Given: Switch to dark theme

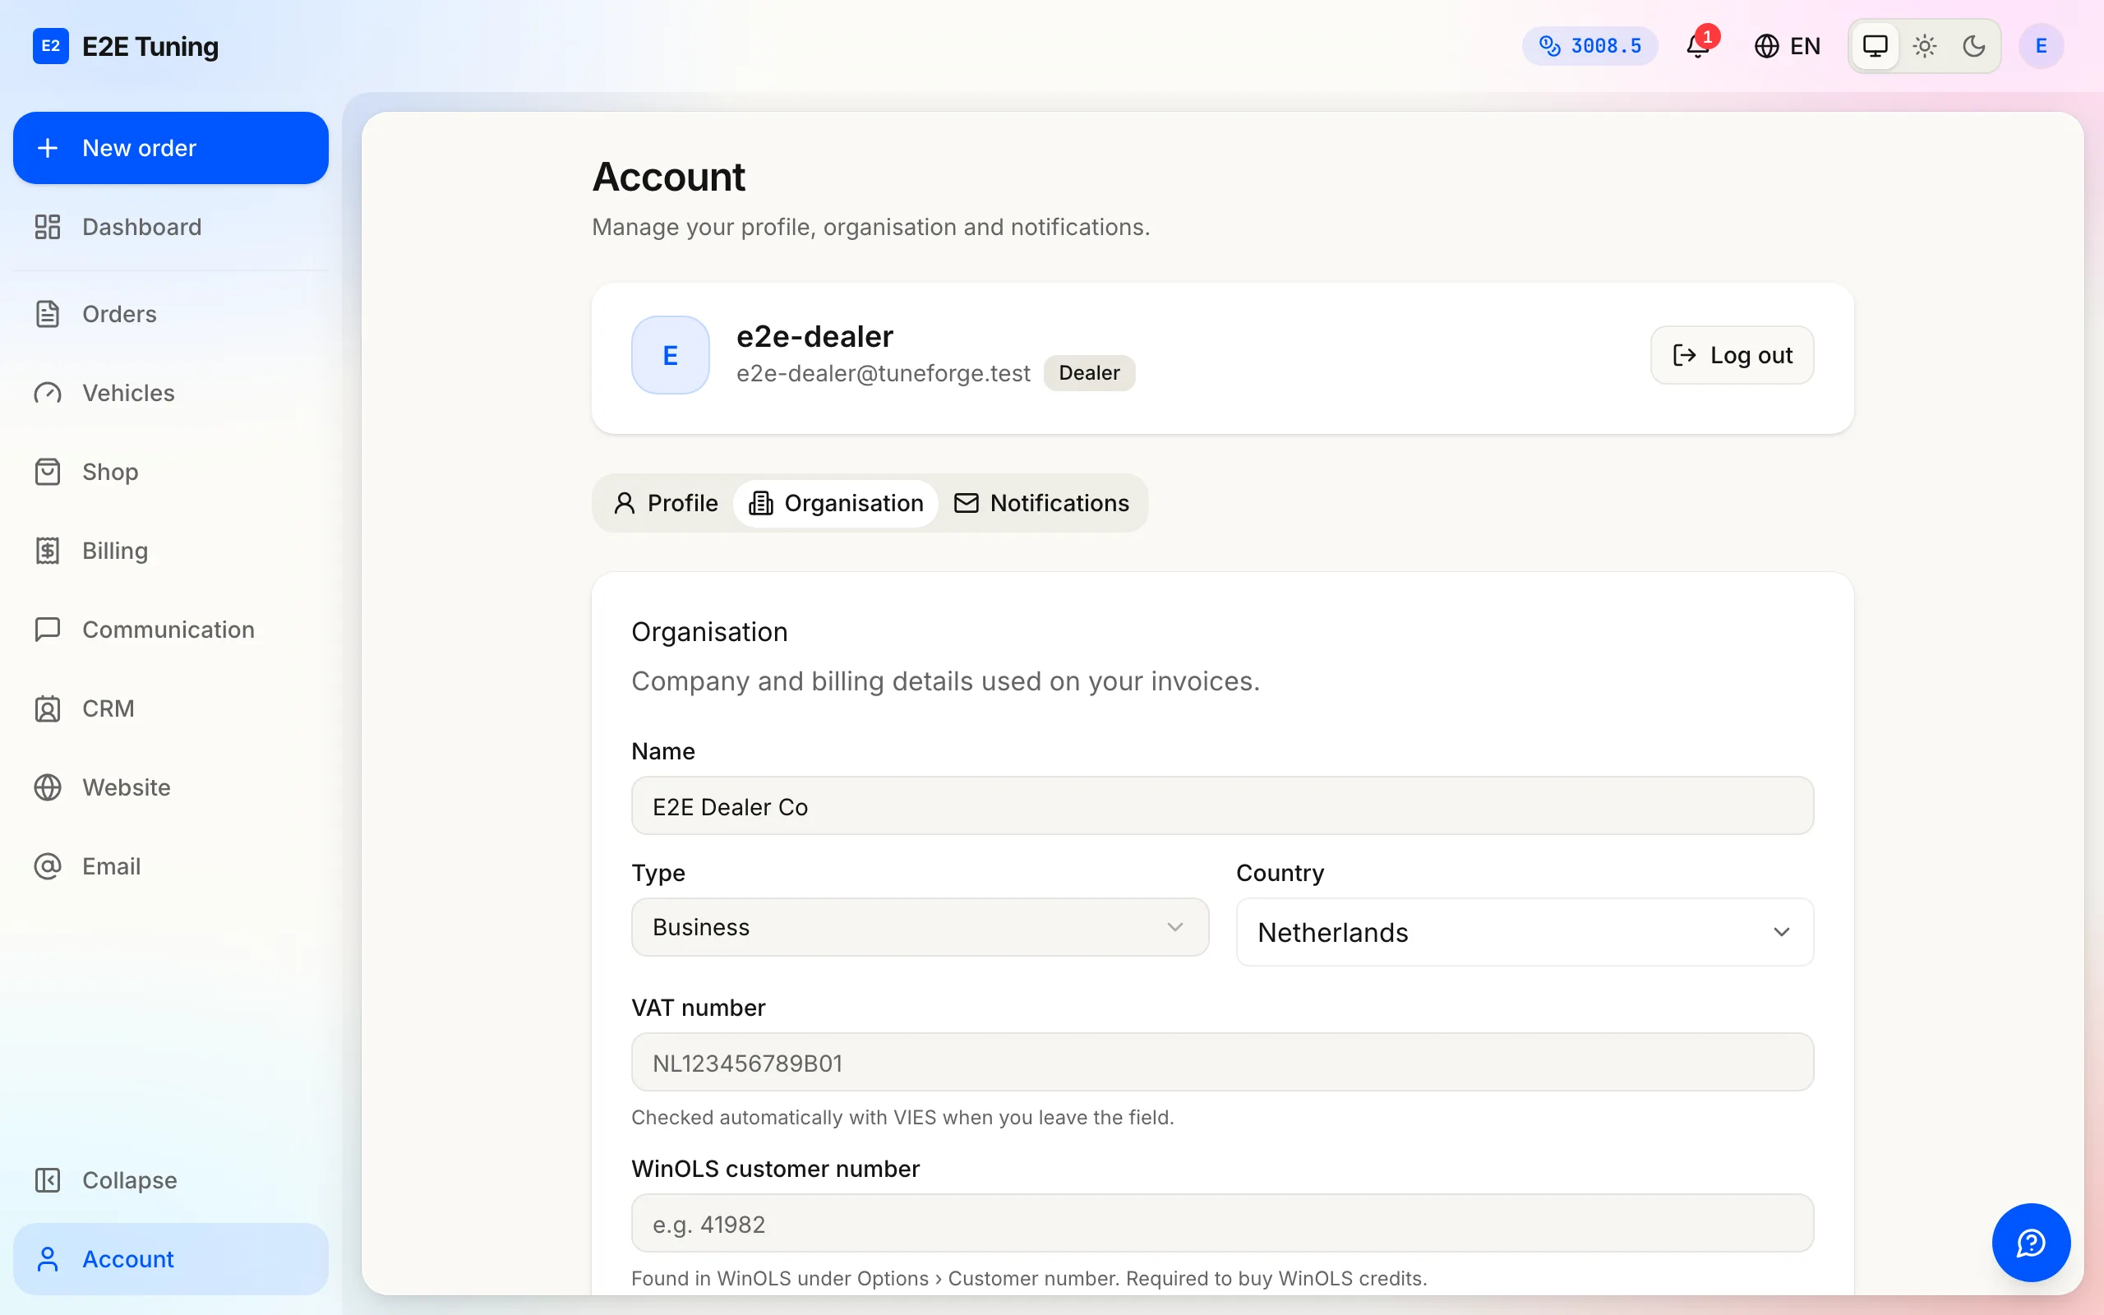Looking at the screenshot, I should coord(1973,46).
